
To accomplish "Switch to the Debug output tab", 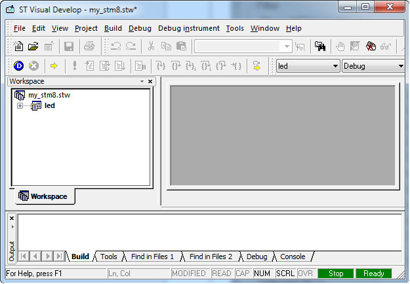I will coord(256,257).
